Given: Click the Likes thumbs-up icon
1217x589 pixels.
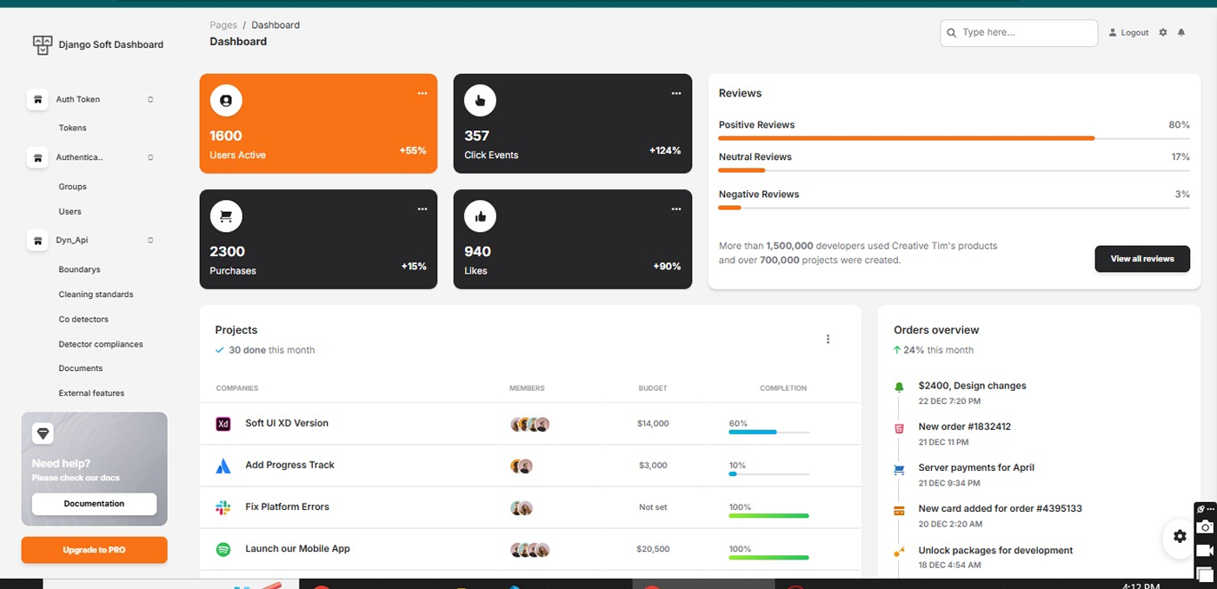Looking at the screenshot, I should (x=480, y=216).
